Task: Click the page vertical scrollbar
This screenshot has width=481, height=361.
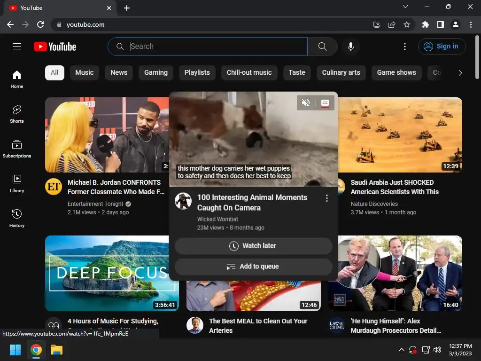Action: [477, 57]
